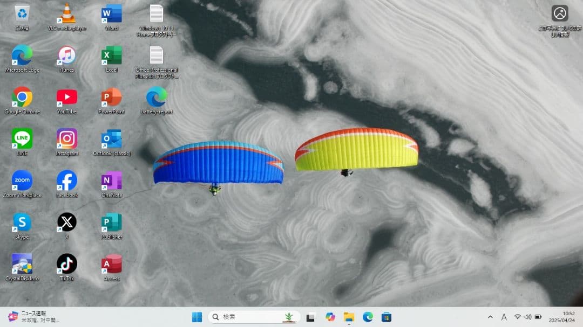Select the Office Professional Plus 2021 text file

[x=157, y=55]
